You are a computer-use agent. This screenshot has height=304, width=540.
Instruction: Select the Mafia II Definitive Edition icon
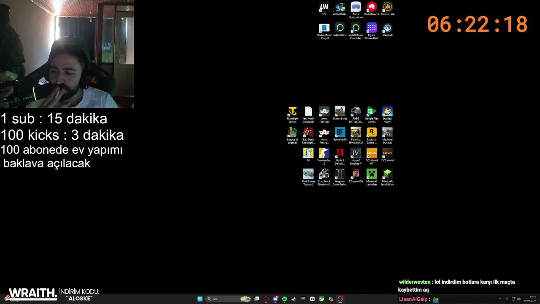pyautogui.click(x=340, y=157)
